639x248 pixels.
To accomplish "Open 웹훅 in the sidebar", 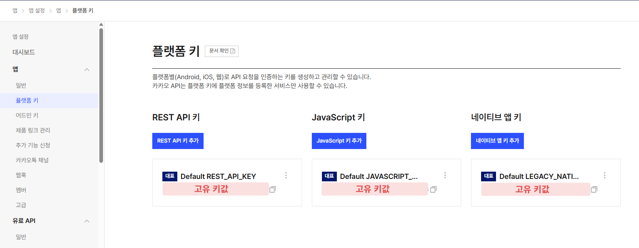I will tap(21, 175).
